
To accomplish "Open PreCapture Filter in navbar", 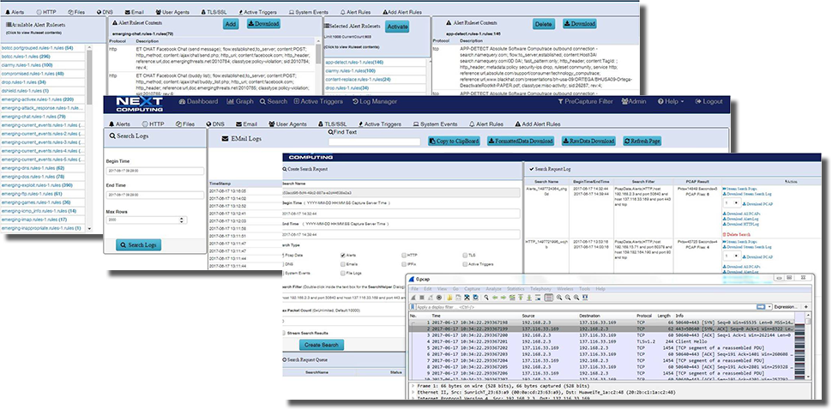I will [x=585, y=101].
